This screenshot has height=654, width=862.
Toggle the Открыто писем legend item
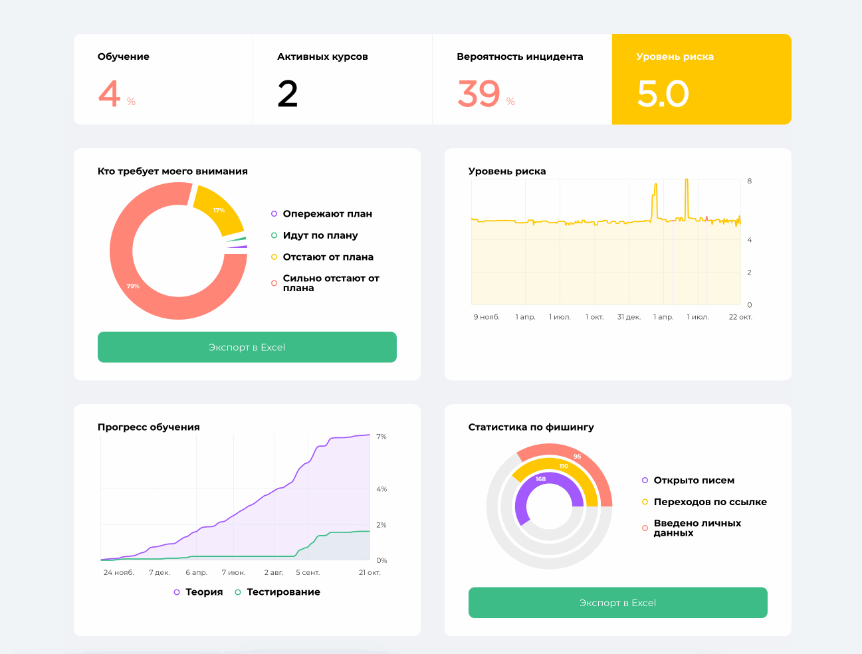pyautogui.click(x=688, y=481)
